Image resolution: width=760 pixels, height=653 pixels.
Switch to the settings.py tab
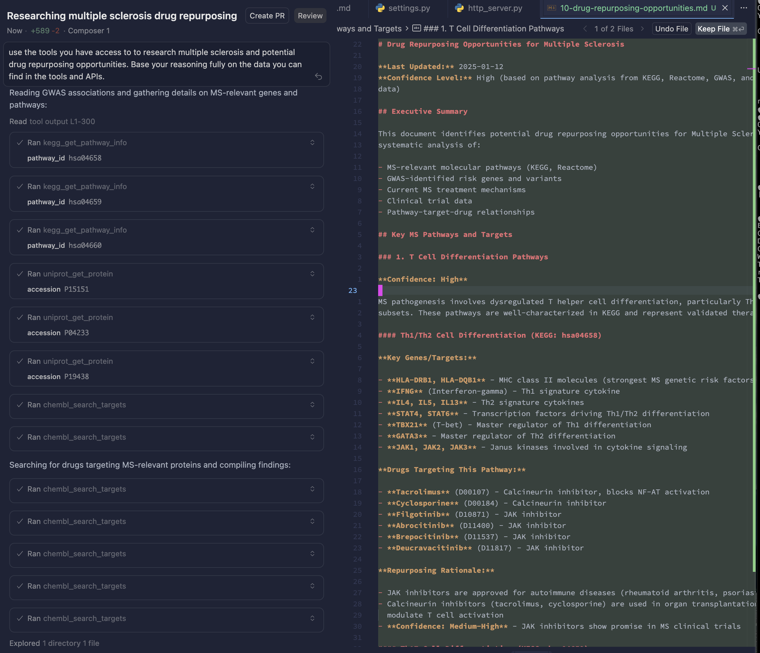coord(409,8)
